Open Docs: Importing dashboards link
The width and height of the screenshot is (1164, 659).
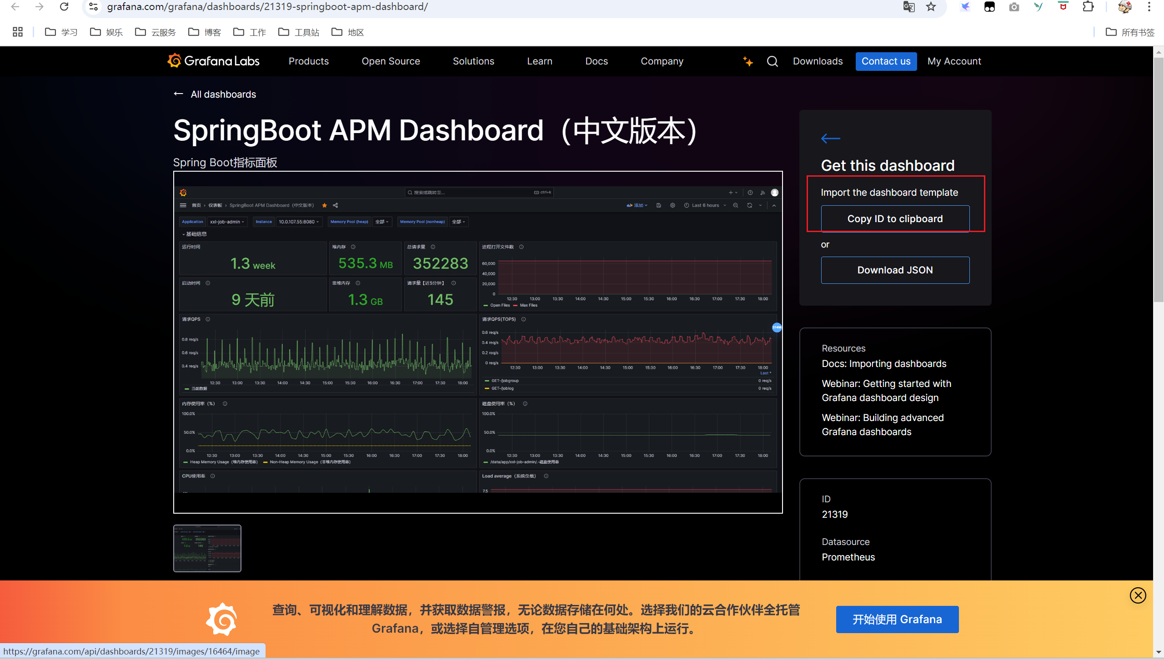[x=884, y=363]
